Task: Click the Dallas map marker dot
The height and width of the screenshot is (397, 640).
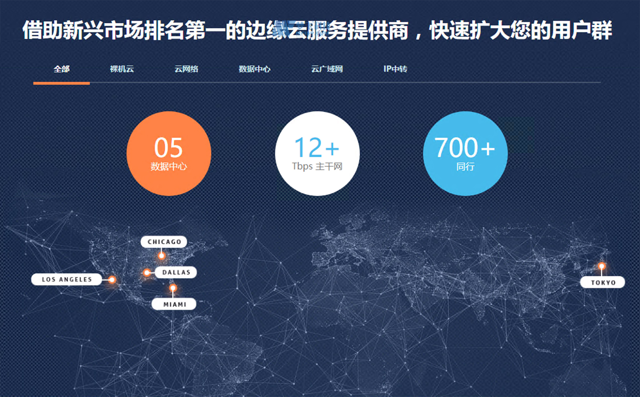Action: pyautogui.click(x=147, y=272)
